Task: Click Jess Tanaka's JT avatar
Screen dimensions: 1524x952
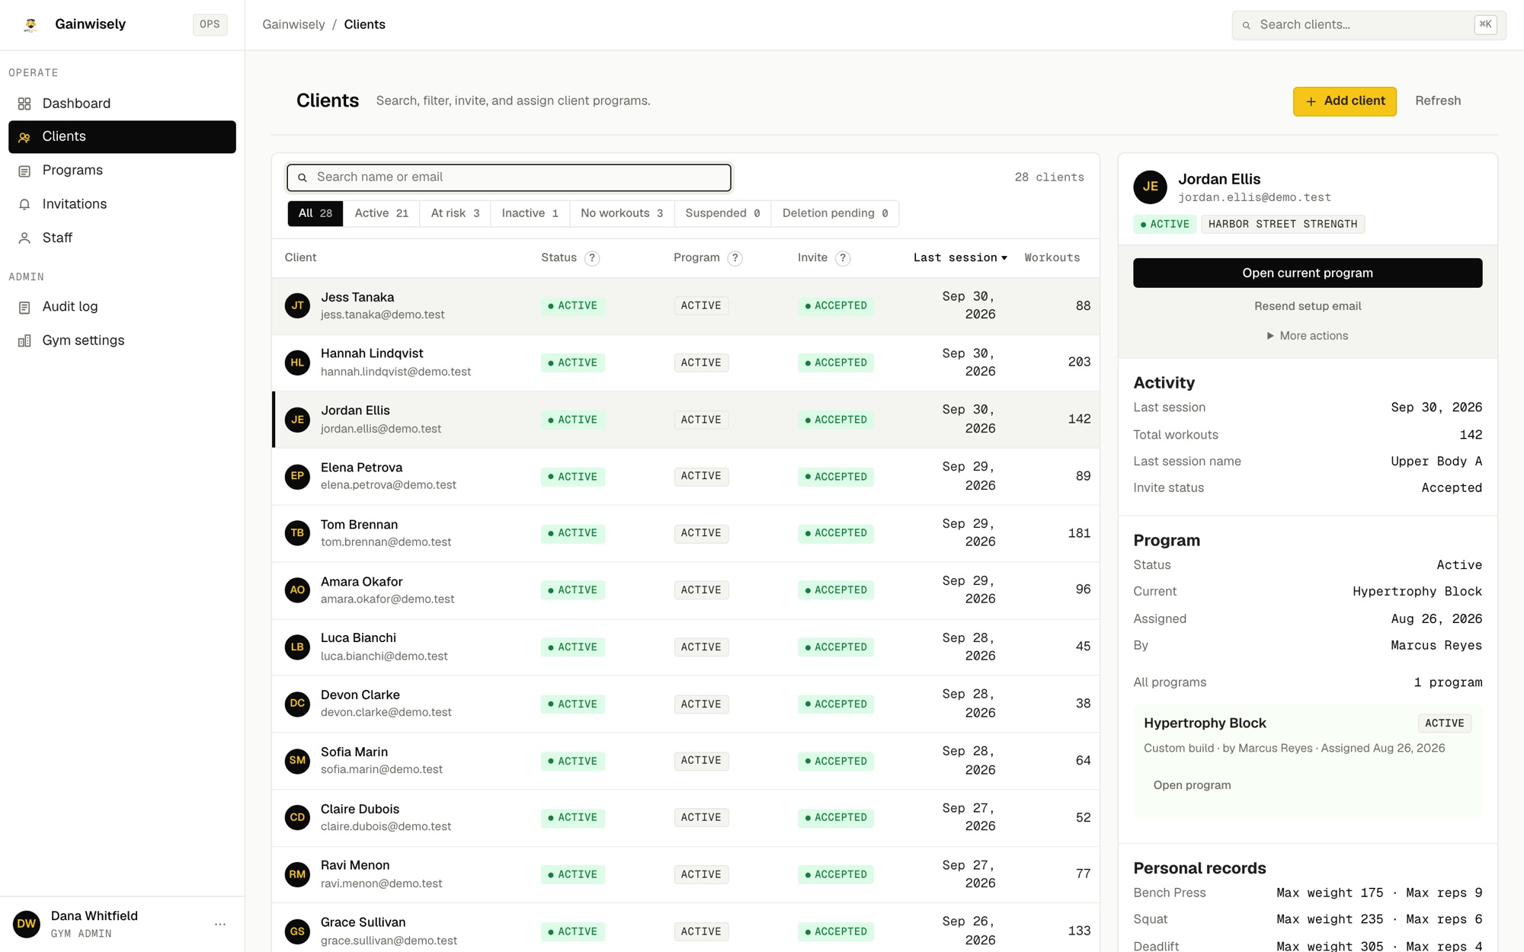Action: click(297, 305)
